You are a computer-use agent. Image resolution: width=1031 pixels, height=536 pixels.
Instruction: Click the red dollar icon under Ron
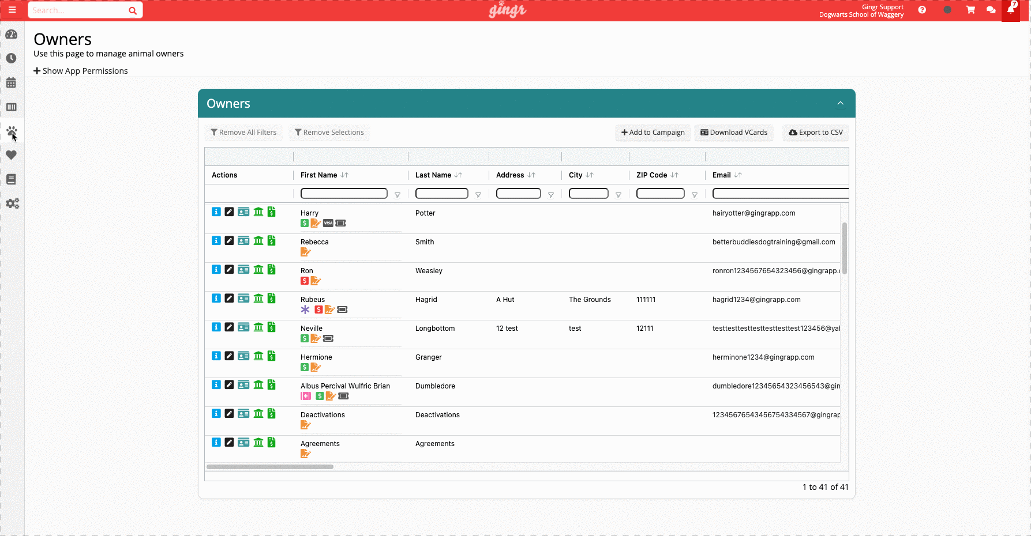click(x=305, y=281)
